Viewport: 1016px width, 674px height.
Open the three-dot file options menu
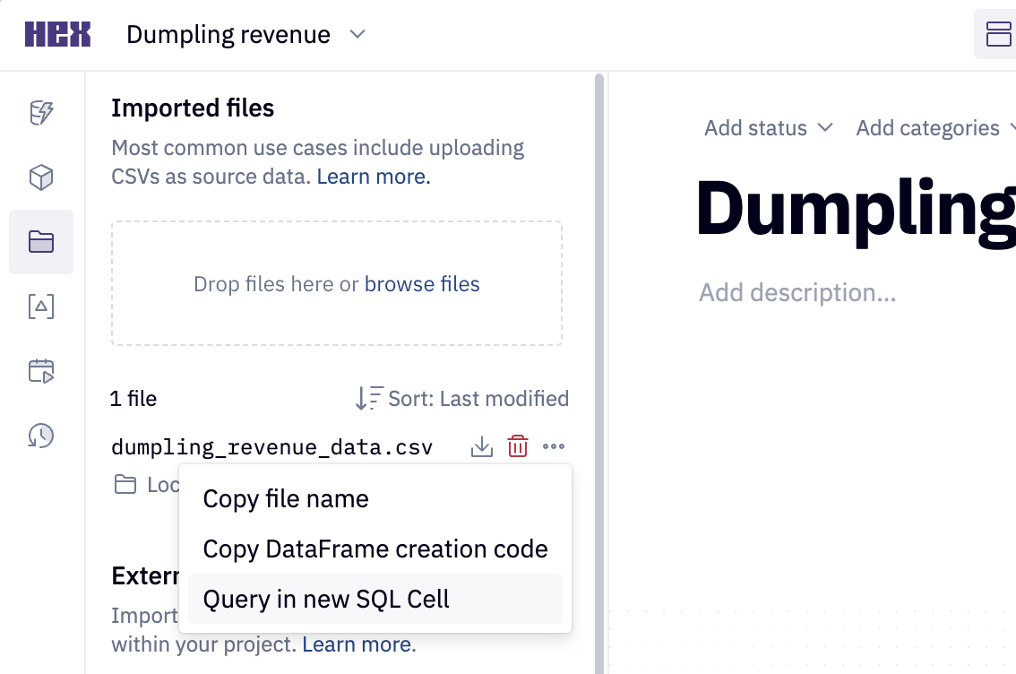click(553, 445)
